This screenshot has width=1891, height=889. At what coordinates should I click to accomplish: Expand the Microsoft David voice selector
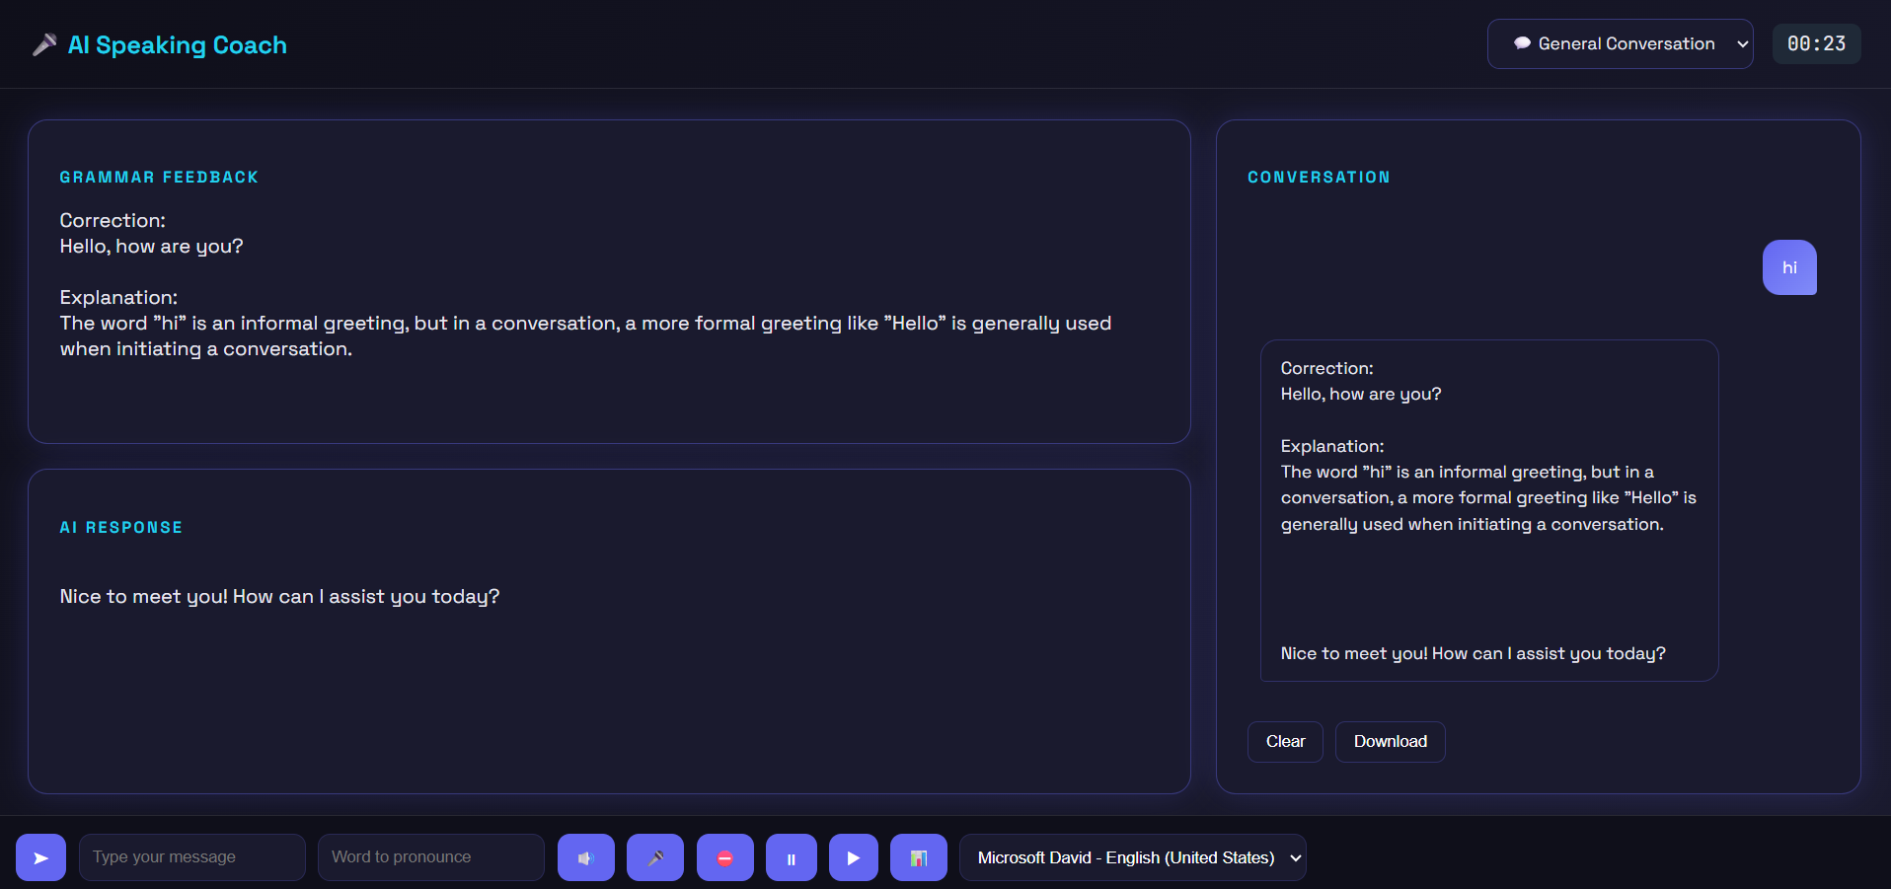(1132, 857)
